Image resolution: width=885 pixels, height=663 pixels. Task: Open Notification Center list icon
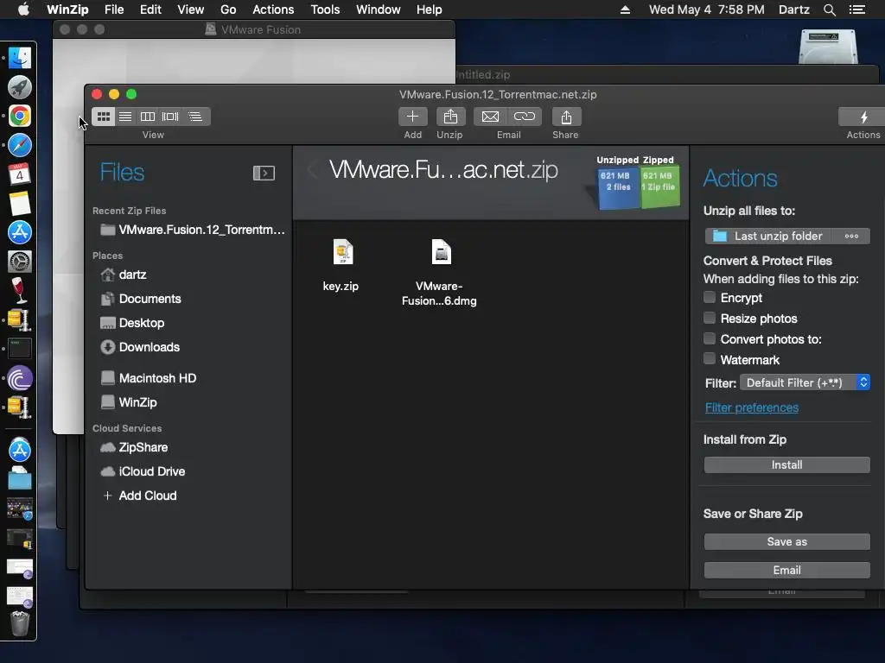click(857, 9)
